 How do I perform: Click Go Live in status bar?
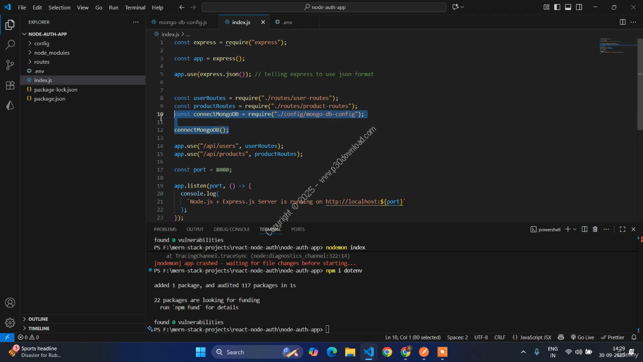click(582, 337)
